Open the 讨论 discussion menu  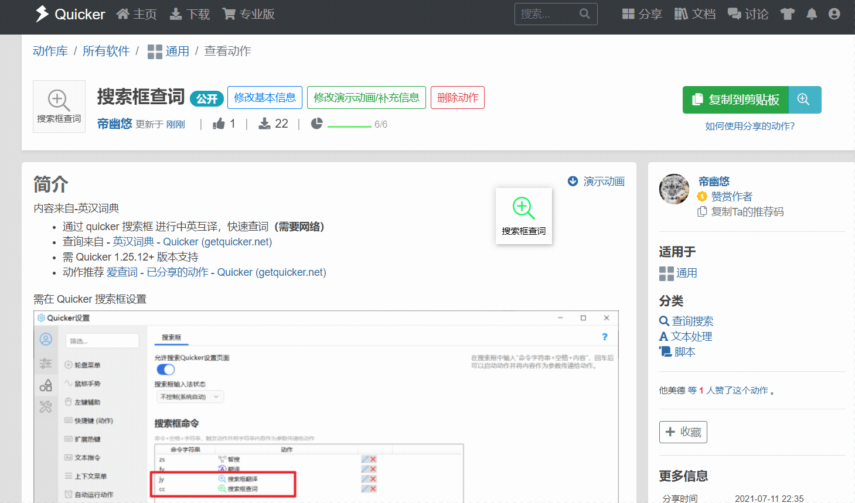click(748, 14)
